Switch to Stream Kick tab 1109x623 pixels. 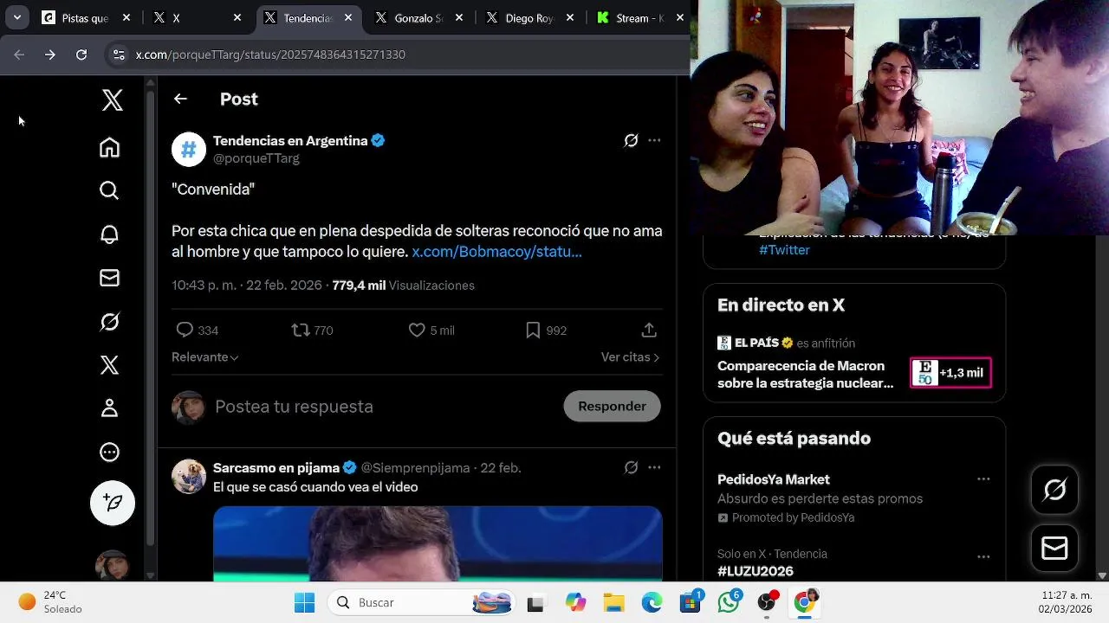[x=639, y=18]
